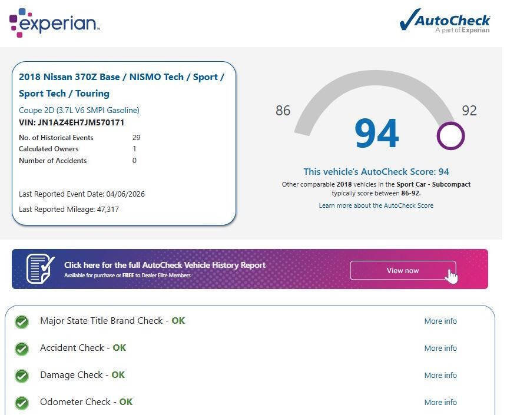Click the report document icon in banner
This screenshot has height=415, width=507.
(x=40, y=269)
